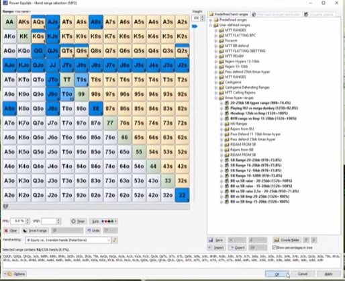Click the Create folder button

tap(287, 240)
